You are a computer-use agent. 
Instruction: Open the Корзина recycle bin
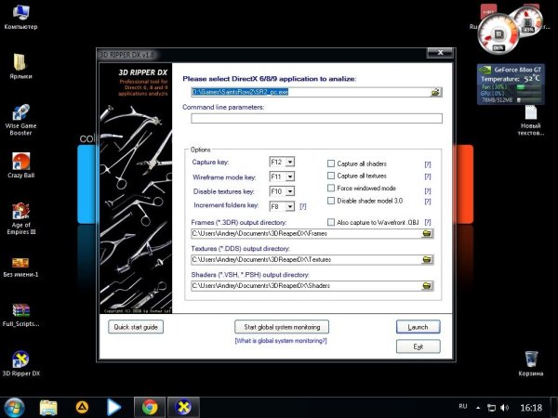(x=531, y=363)
